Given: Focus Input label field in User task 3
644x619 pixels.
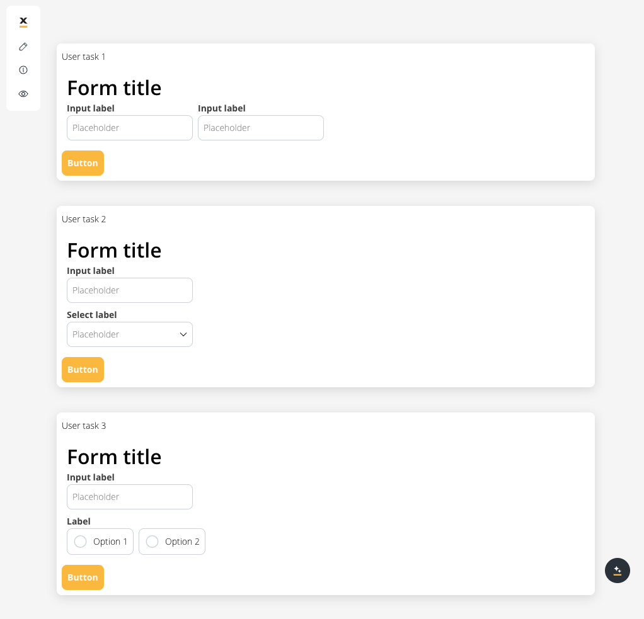Looking at the screenshot, I should point(130,497).
